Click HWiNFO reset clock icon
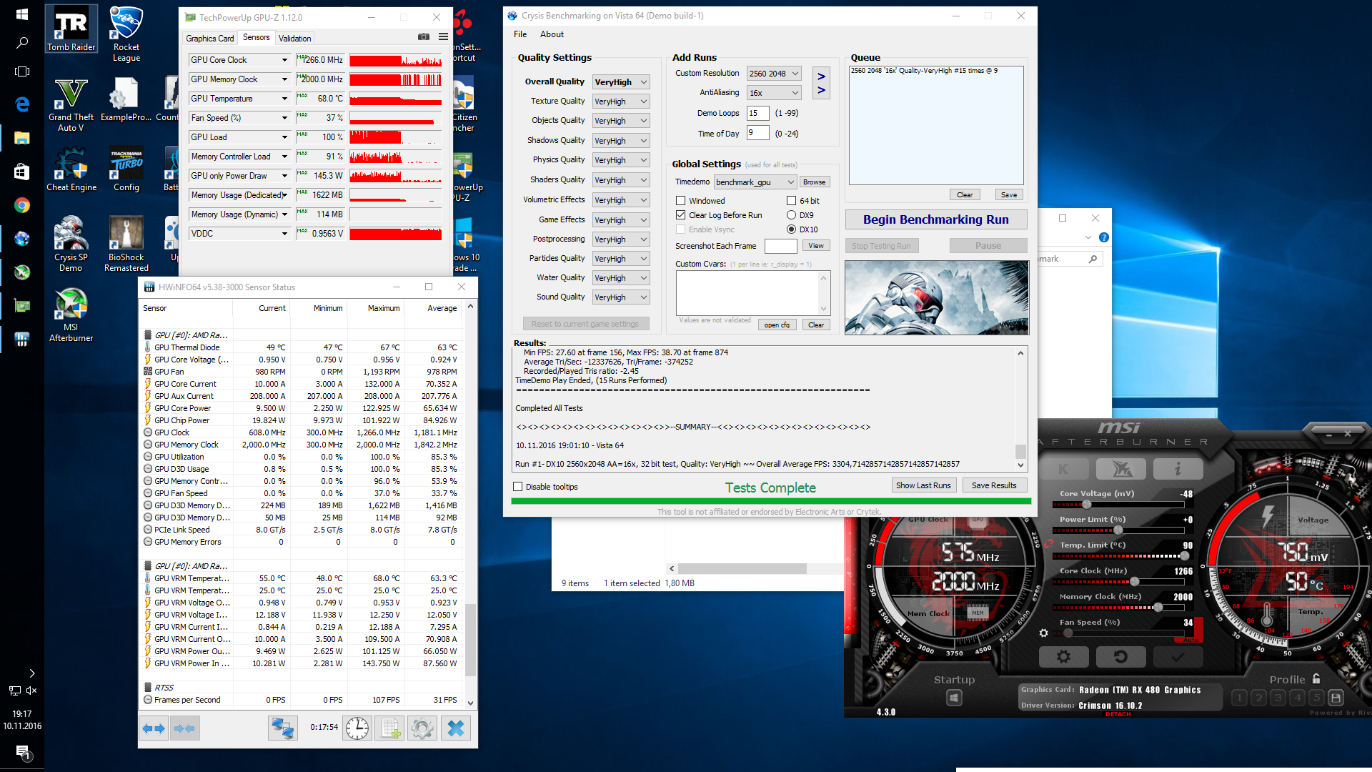1372x772 pixels. pyautogui.click(x=357, y=728)
